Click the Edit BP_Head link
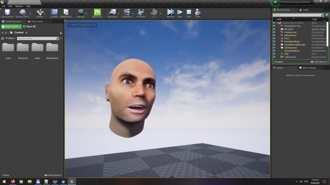The width and height of the screenshot is (330, 185). (x=318, y=29)
